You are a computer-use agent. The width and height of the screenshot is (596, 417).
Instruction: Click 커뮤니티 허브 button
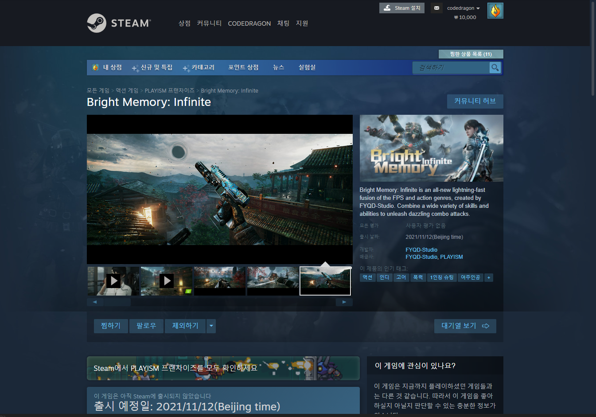click(475, 101)
